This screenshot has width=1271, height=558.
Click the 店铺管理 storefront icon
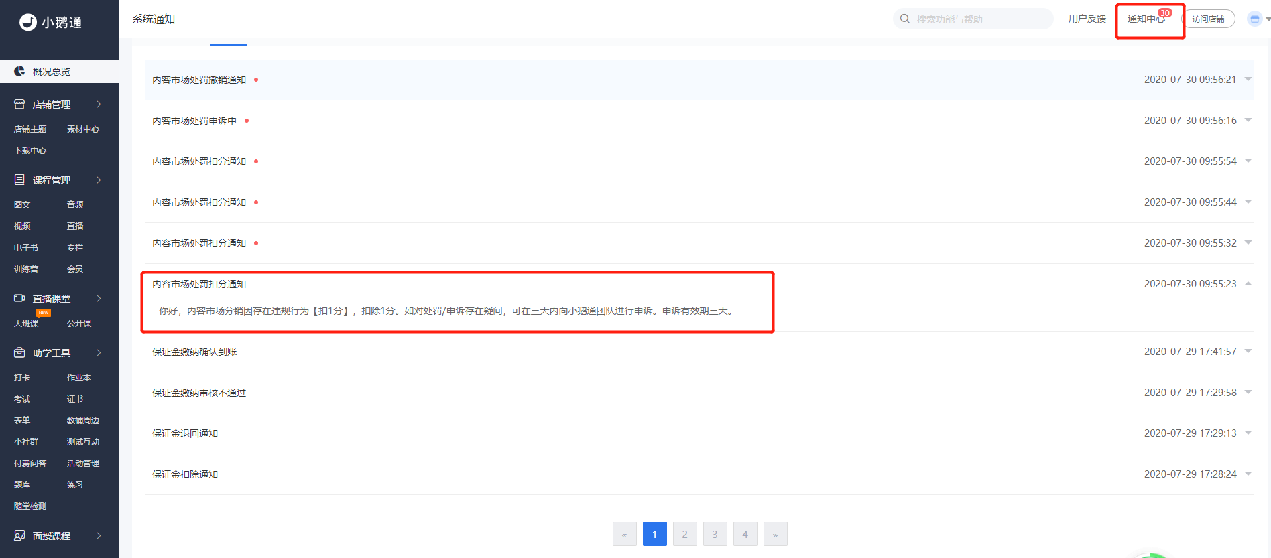click(x=19, y=104)
